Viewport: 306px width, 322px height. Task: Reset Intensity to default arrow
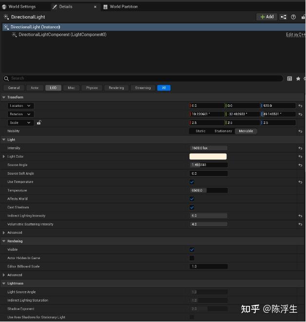point(301,148)
